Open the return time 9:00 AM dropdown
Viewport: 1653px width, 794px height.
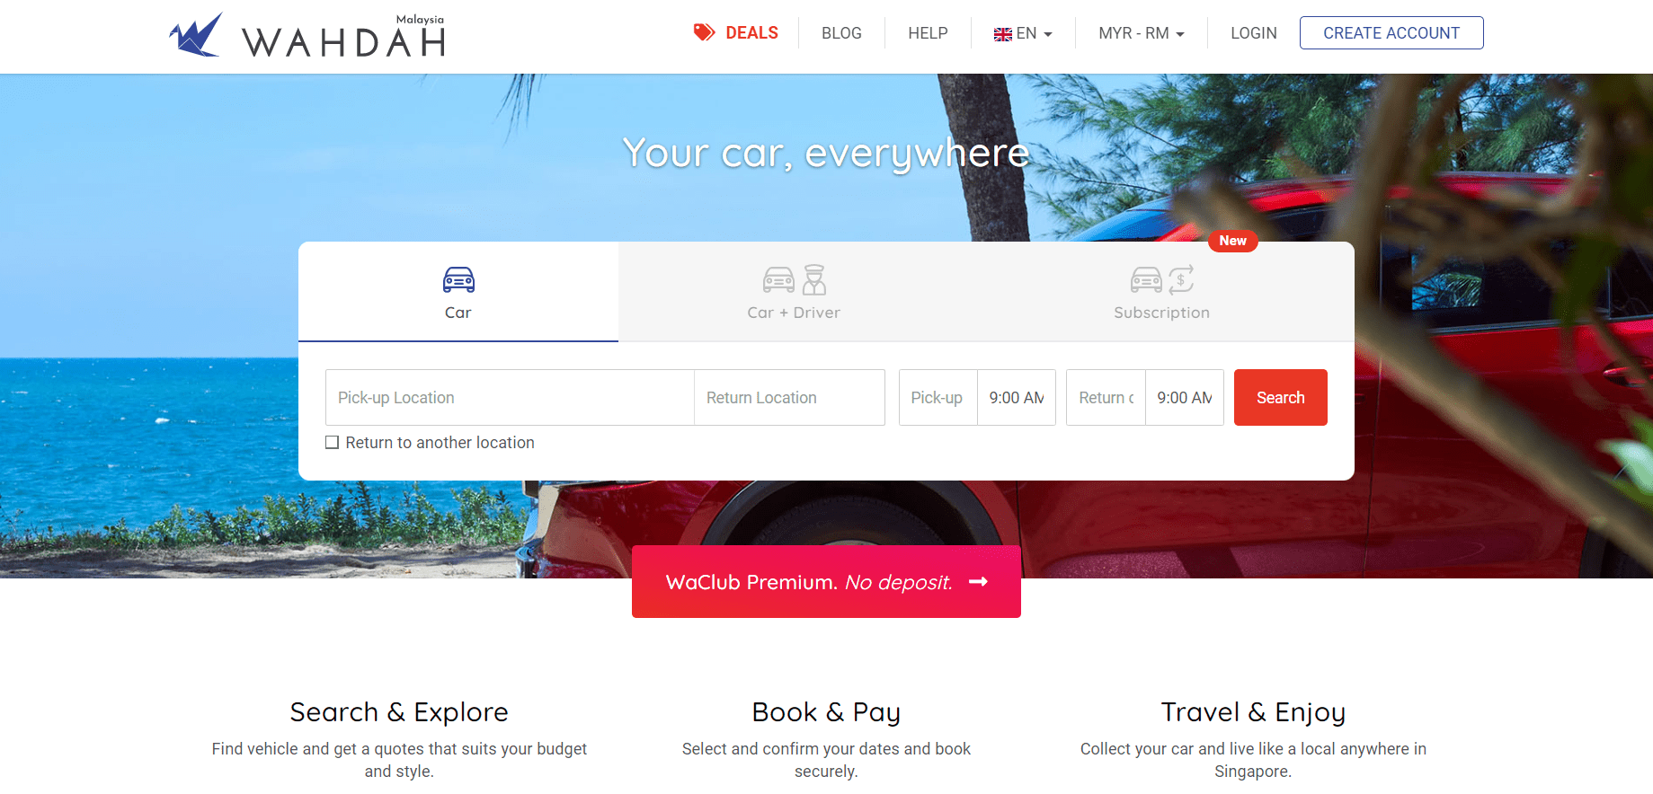click(1185, 398)
